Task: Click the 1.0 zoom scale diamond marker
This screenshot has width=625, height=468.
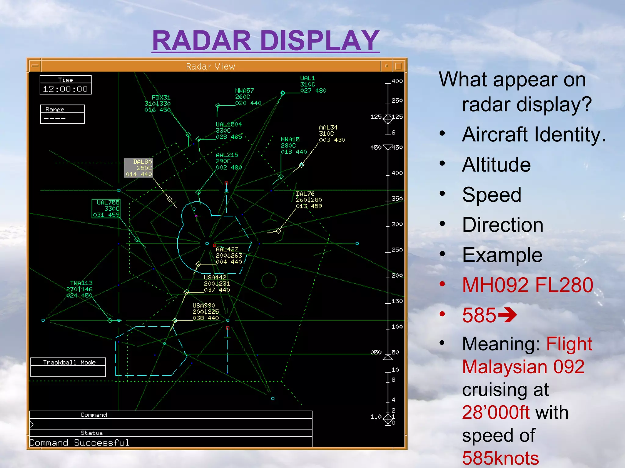Action: pyautogui.click(x=388, y=419)
